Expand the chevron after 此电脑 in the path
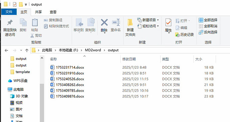 click(x=55, y=50)
